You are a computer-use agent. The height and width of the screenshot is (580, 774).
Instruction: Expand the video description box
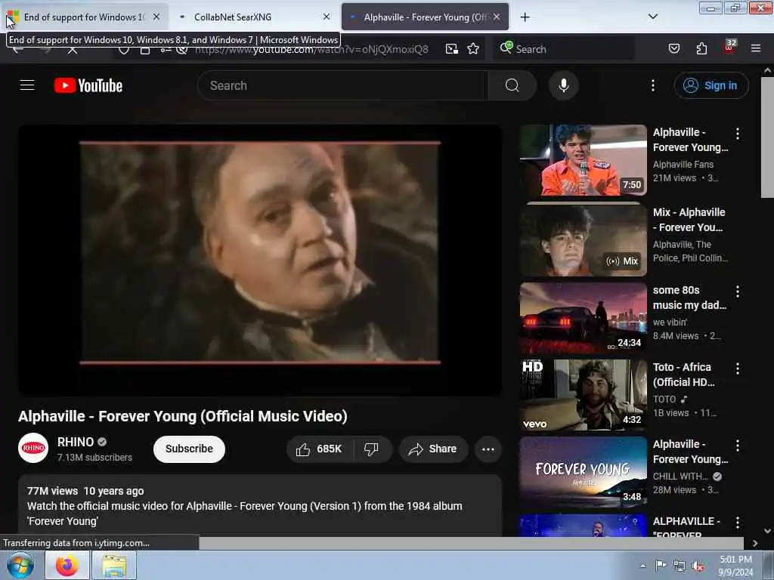click(260, 505)
